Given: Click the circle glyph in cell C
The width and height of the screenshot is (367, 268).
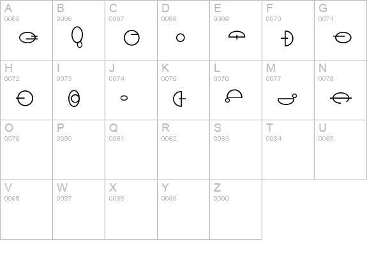Looking at the screenshot, I should pyautogui.click(x=131, y=38).
